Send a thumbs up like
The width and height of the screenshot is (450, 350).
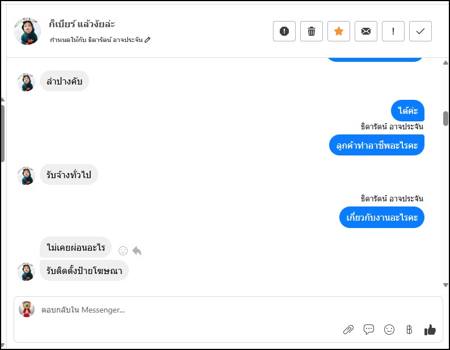[430, 330]
